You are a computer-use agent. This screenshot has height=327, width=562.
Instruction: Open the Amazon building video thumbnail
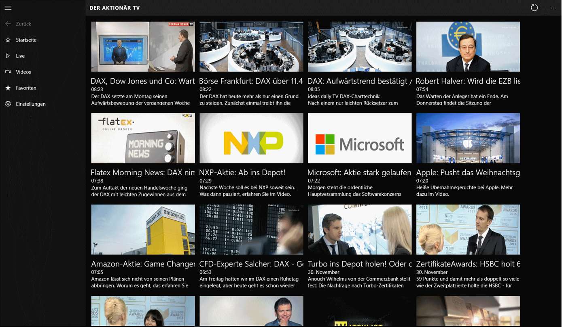coord(143,229)
